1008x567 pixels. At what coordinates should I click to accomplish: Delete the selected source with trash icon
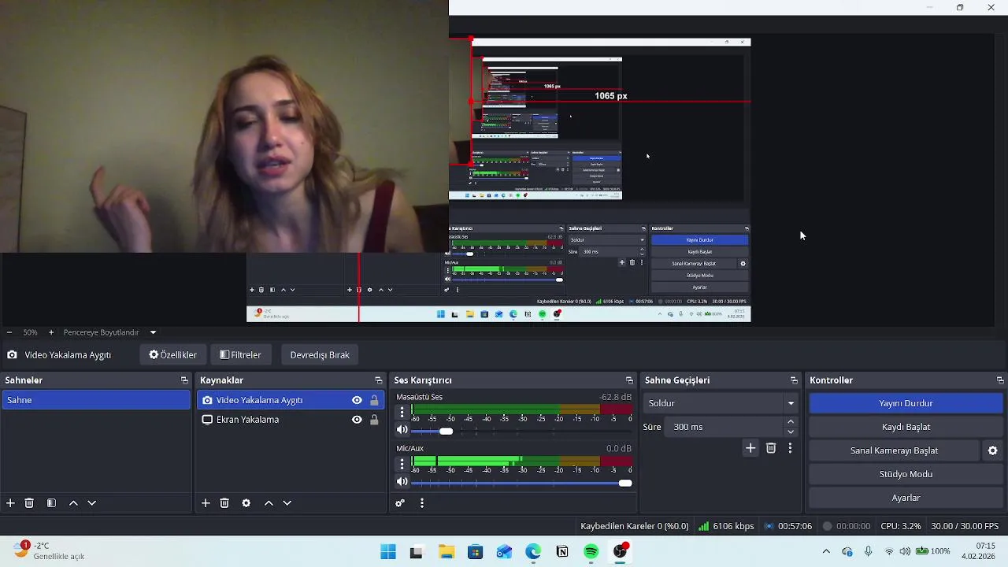coord(224,503)
